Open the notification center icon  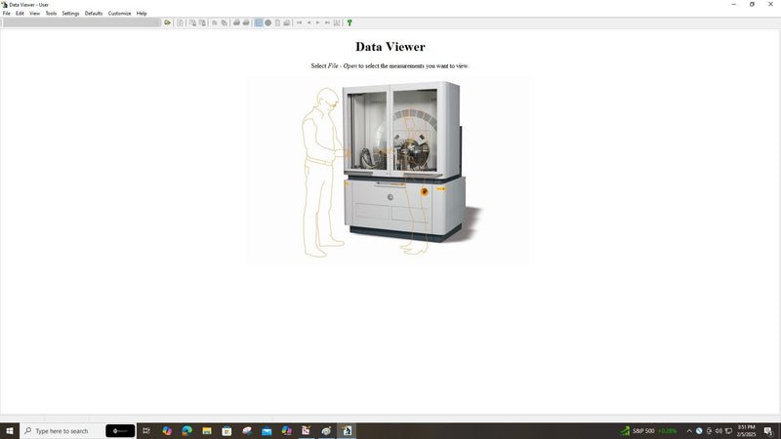coord(768,431)
